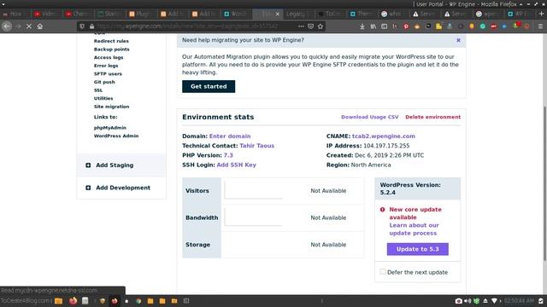Click Learn about our update process

pyautogui.click(x=414, y=229)
